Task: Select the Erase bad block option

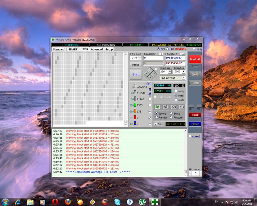Action: click(171, 113)
